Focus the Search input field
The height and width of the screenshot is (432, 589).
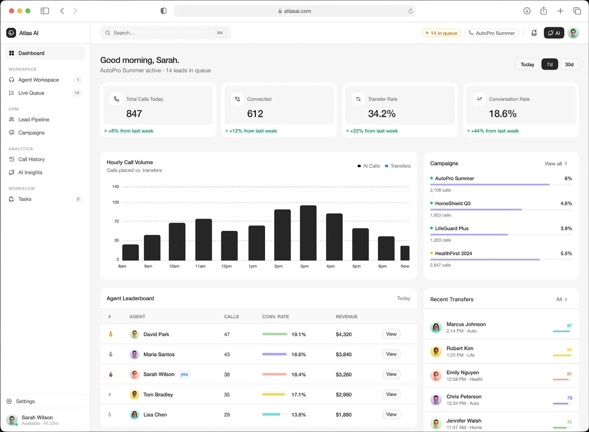tap(165, 33)
